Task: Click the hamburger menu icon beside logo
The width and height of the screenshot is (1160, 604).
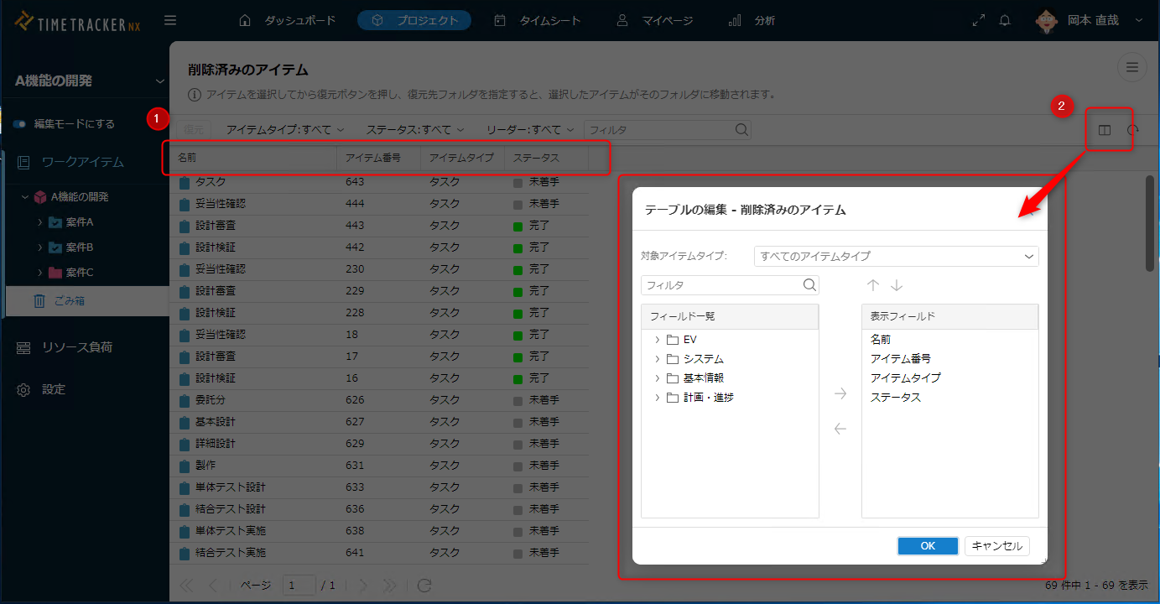Action: pos(170,20)
